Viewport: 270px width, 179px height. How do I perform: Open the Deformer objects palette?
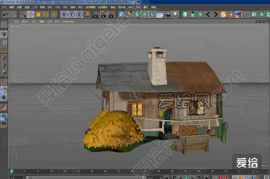pos(152,14)
